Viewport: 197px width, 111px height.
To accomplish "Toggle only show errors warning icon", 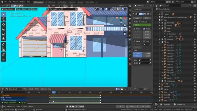I will pyautogui.click(x=122, y=89).
